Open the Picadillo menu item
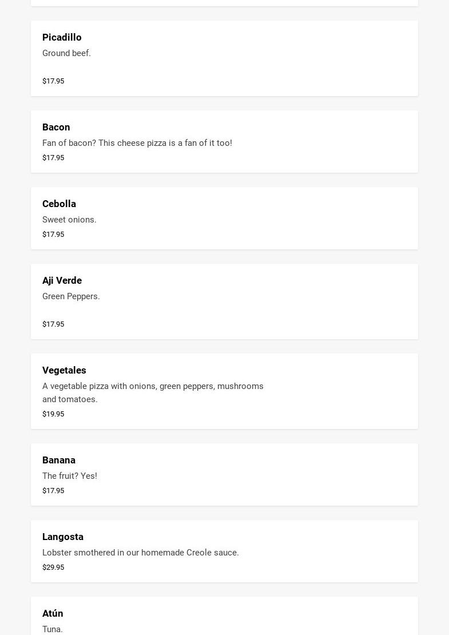This screenshot has width=449, height=635. pyautogui.click(x=62, y=37)
